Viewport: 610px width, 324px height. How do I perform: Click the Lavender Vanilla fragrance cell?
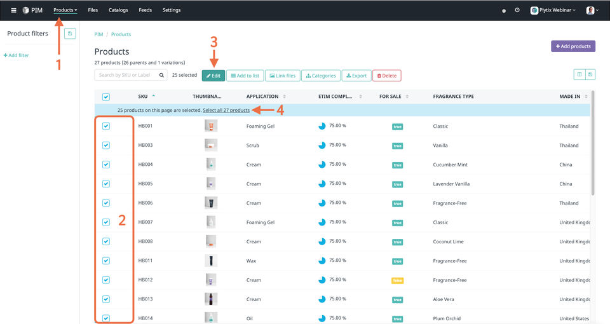[451, 184]
